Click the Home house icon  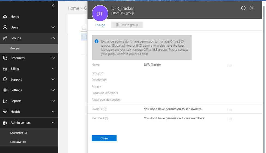coord(5,17)
